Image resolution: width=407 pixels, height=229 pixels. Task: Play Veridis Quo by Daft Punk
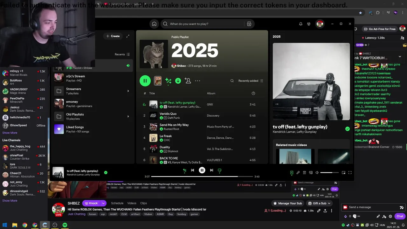202,115
